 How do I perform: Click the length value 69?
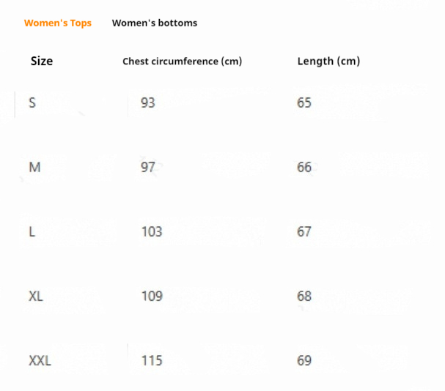[x=304, y=360]
